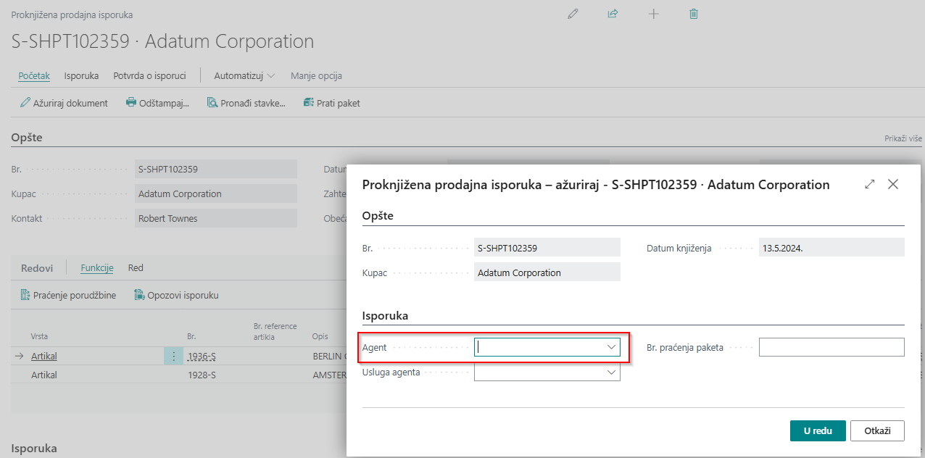Click the trash delete icon

point(694,14)
